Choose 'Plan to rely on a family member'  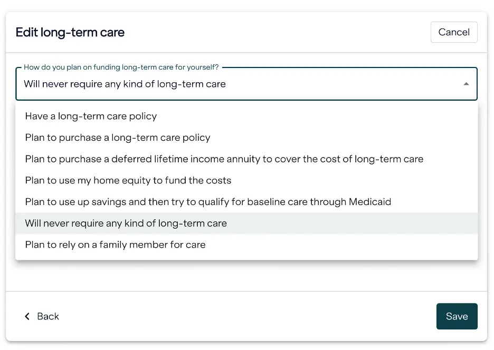[x=246, y=245]
